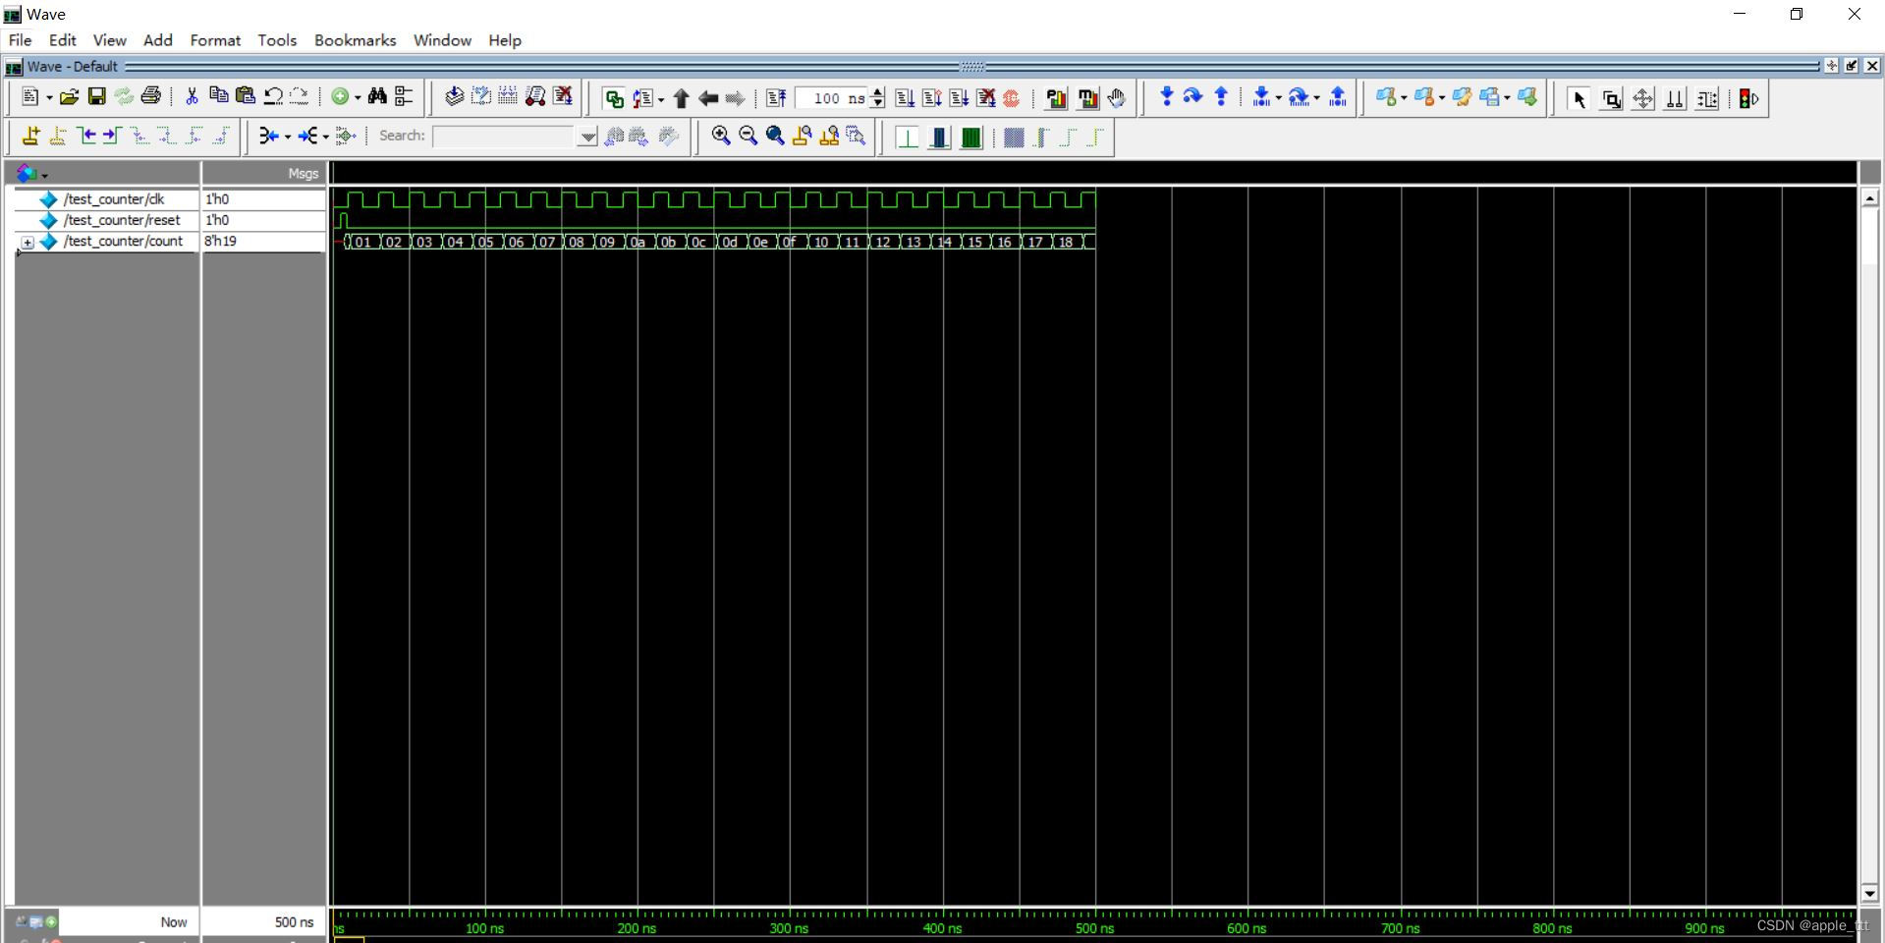The width and height of the screenshot is (1885, 943).
Task: Open the Add menu
Action: (157, 40)
